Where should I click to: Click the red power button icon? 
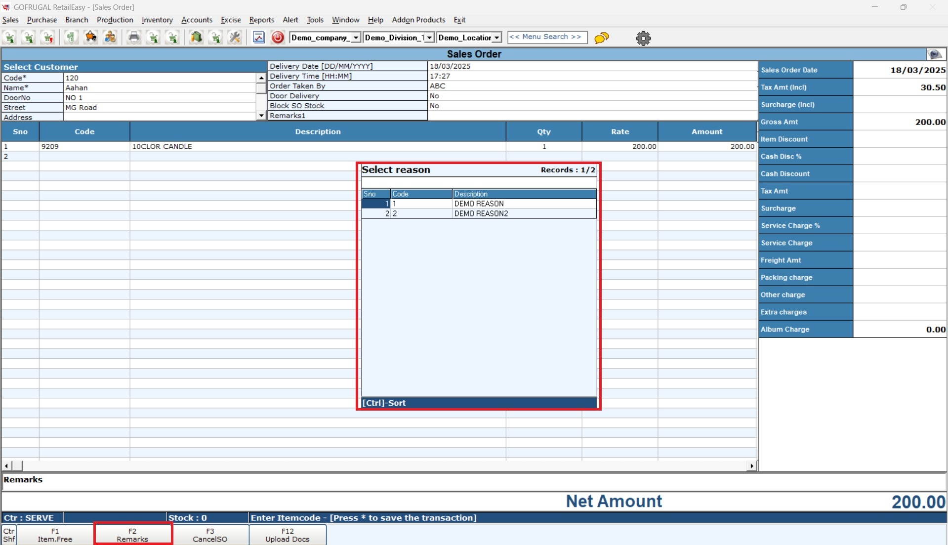pyautogui.click(x=278, y=38)
